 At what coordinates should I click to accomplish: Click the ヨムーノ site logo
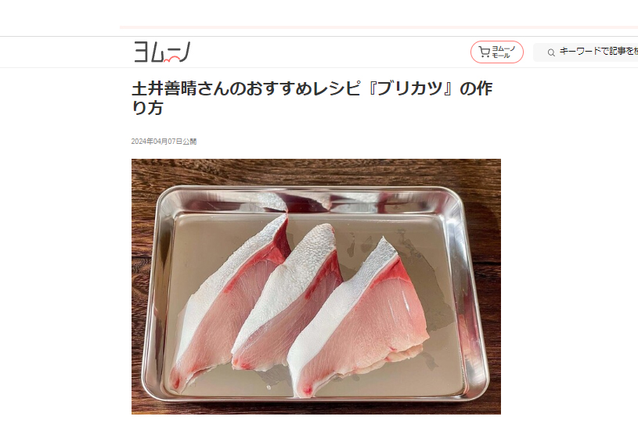[162, 52]
